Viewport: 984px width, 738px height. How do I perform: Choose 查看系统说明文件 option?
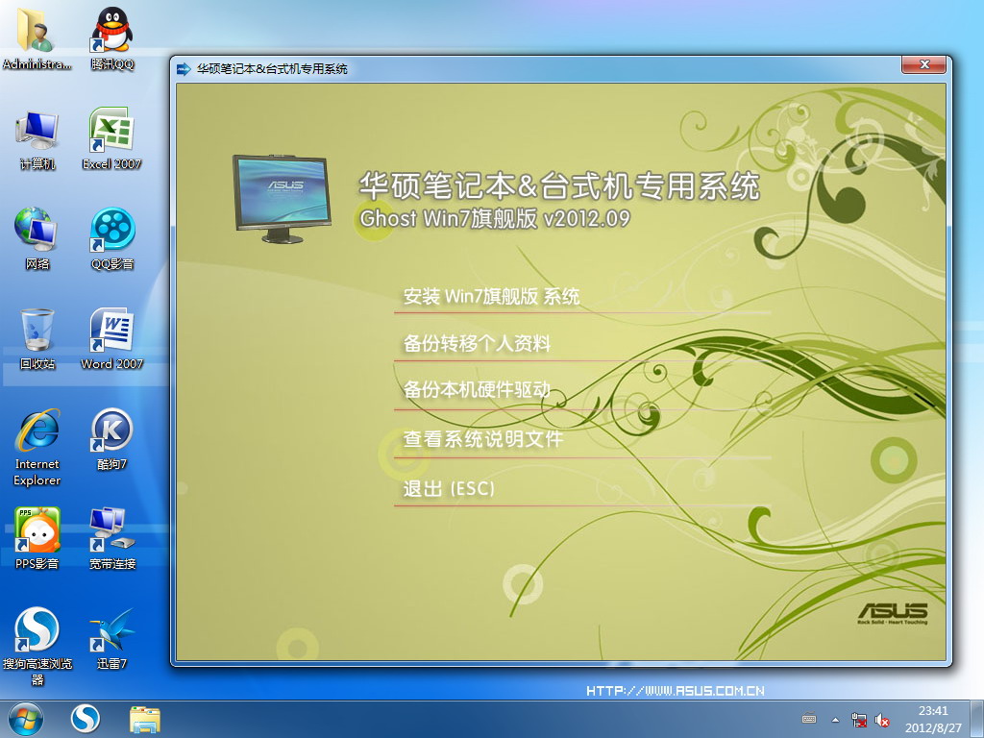tap(483, 438)
